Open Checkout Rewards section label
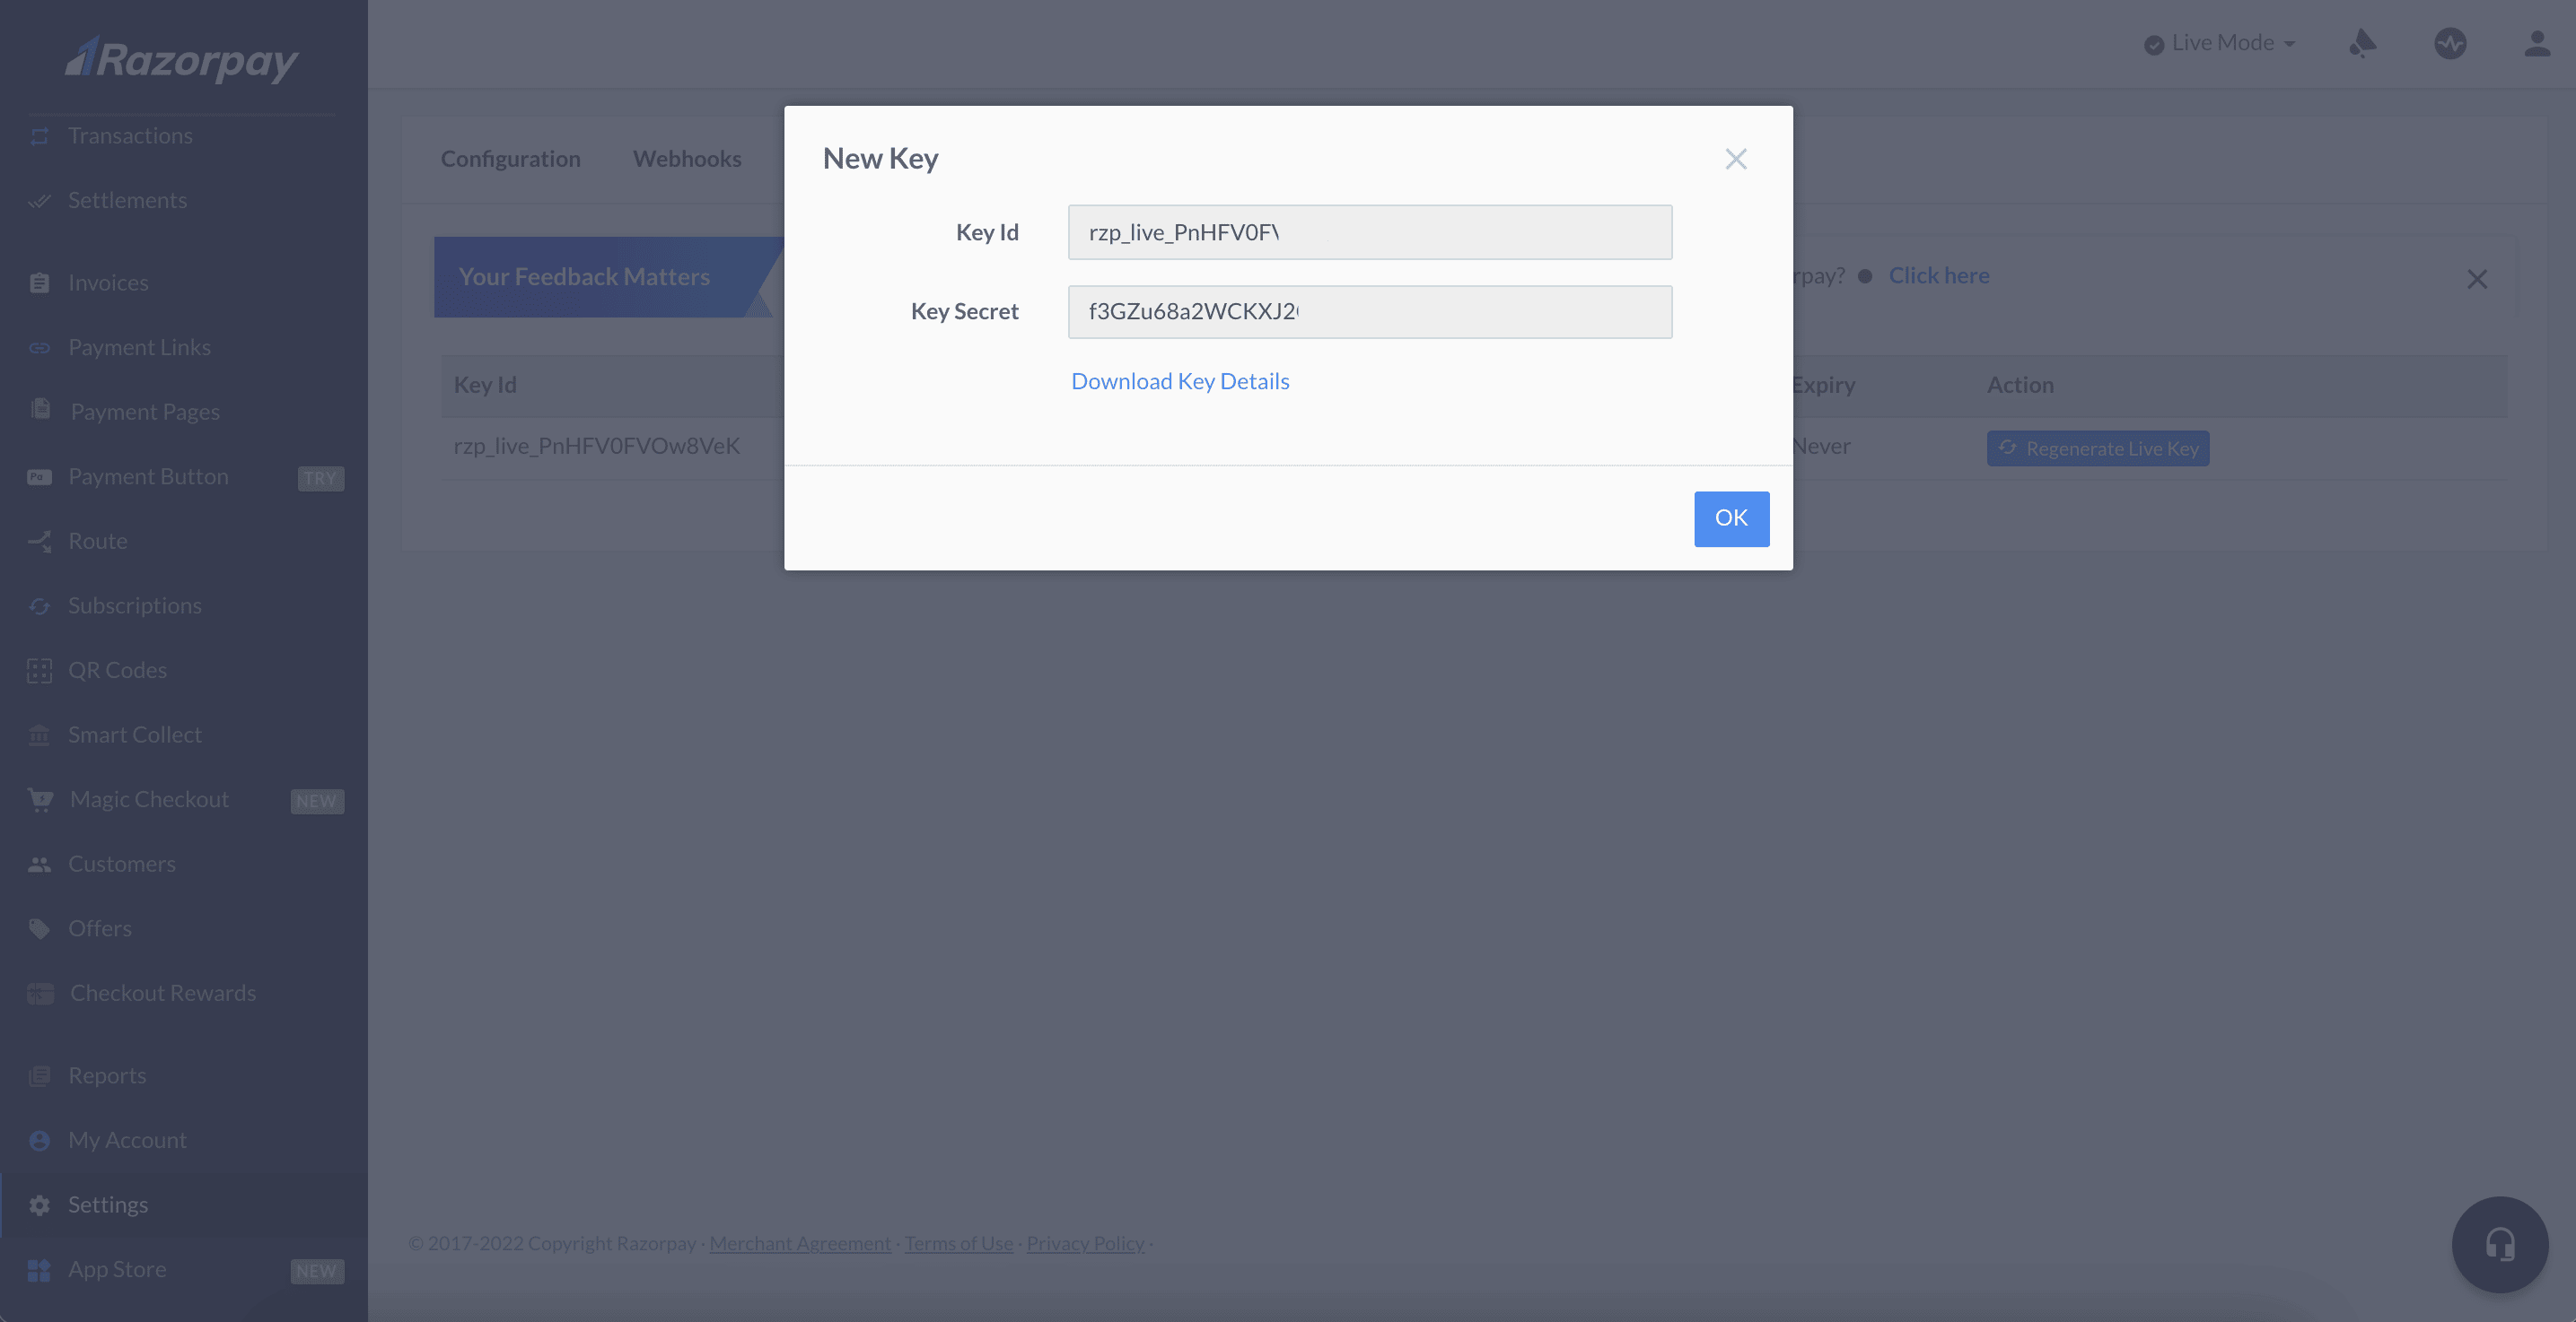The image size is (2576, 1322). 163,993
